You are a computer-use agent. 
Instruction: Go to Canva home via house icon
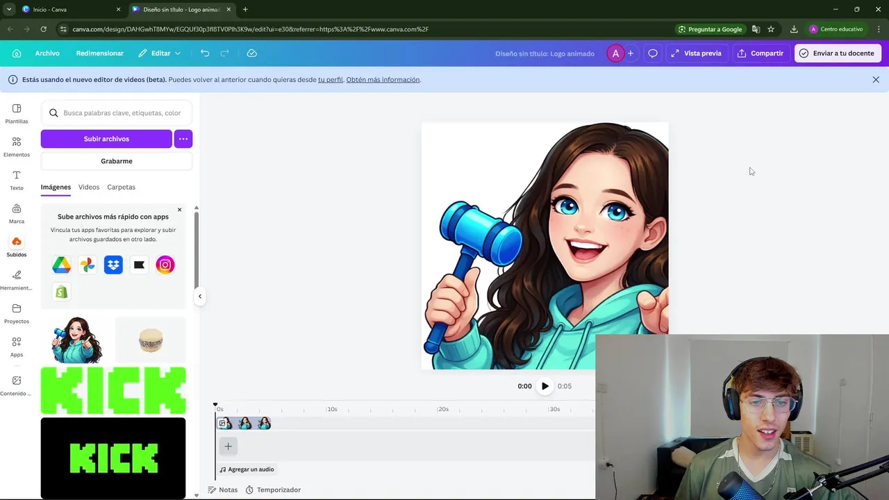[17, 53]
